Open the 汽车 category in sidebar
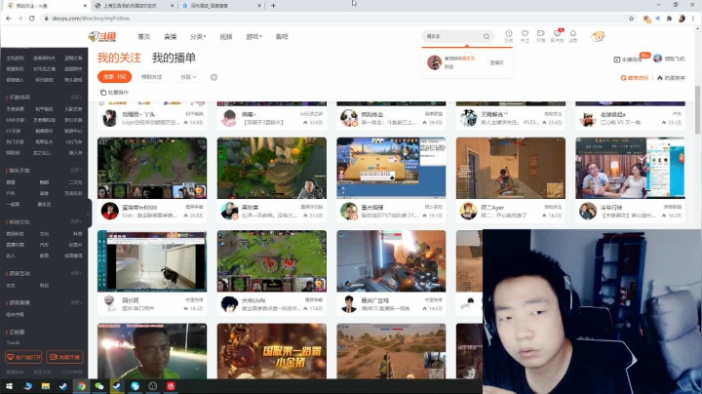This screenshot has width=702, height=394. [x=44, y=245]
